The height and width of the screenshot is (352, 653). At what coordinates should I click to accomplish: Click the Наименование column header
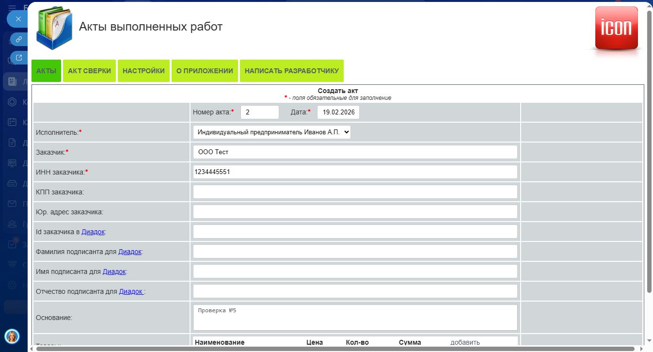220,342
